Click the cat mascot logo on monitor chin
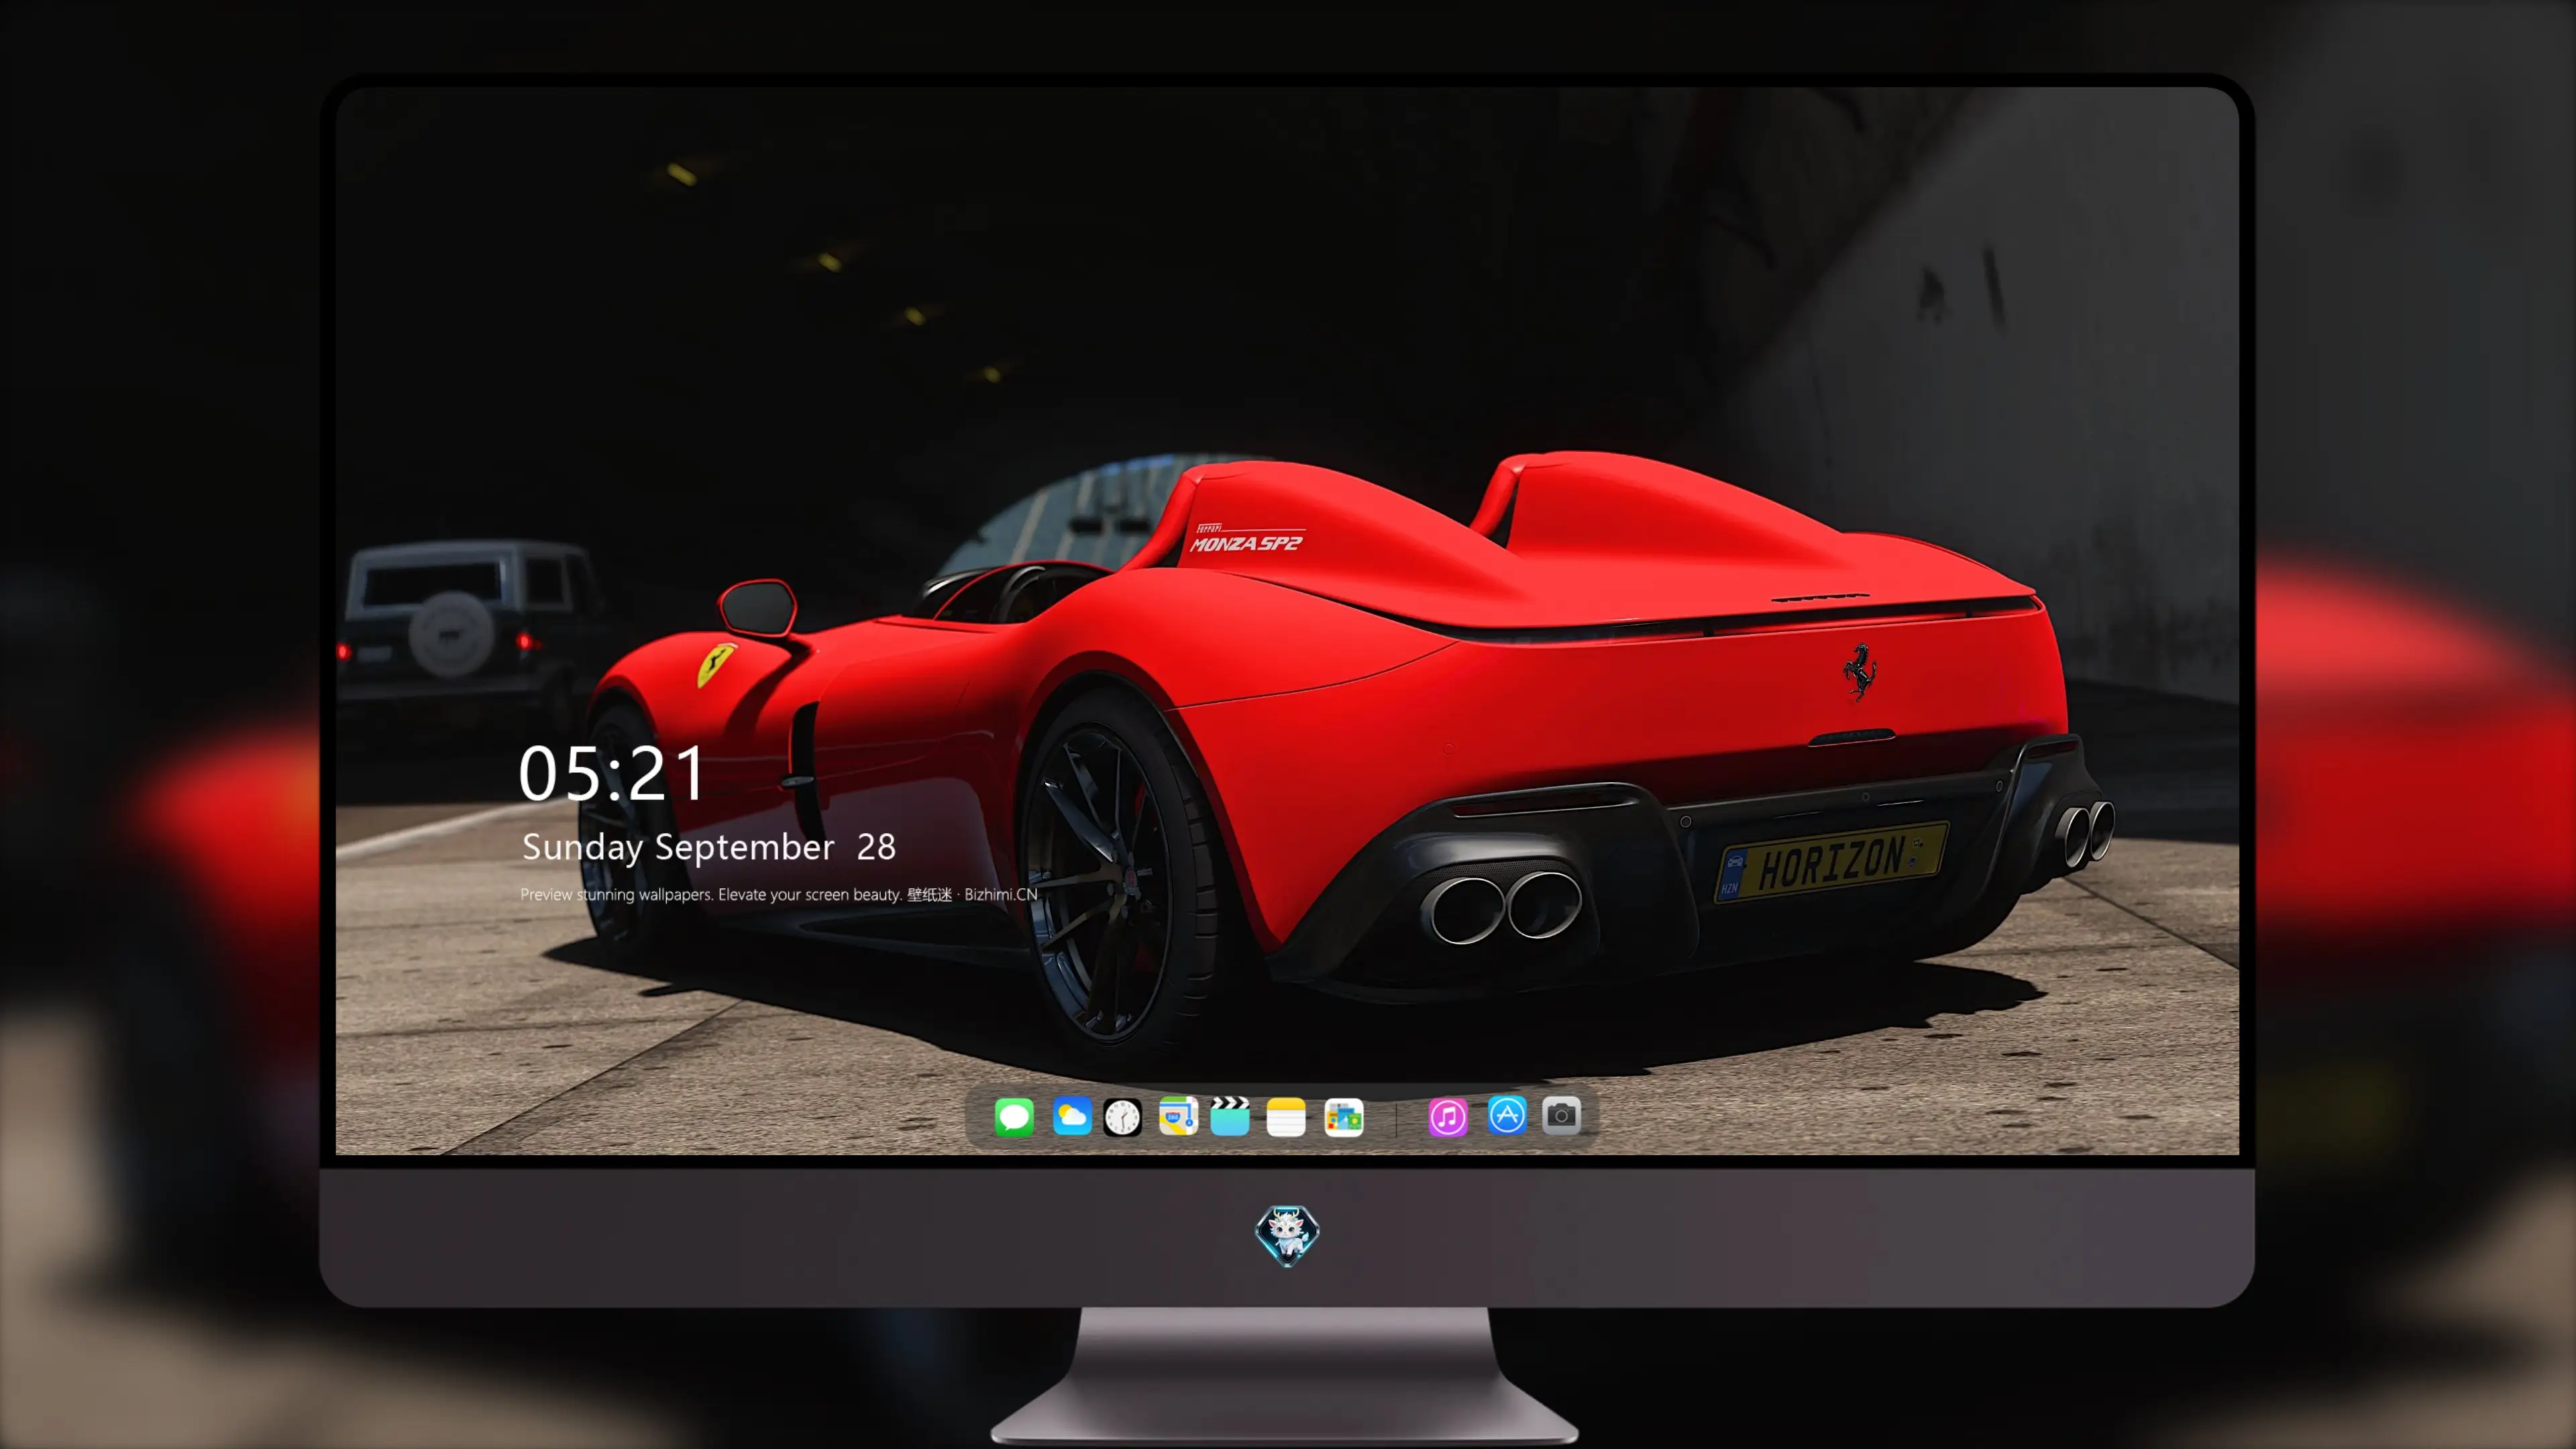This screenshot has height=1449, width=2576. coord(1287,1236)
